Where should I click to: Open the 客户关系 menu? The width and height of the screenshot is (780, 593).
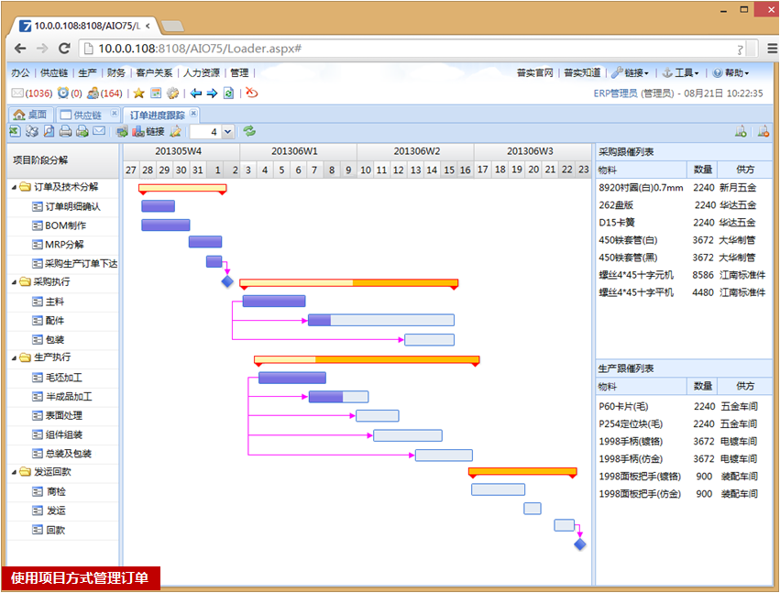(154, 73)
